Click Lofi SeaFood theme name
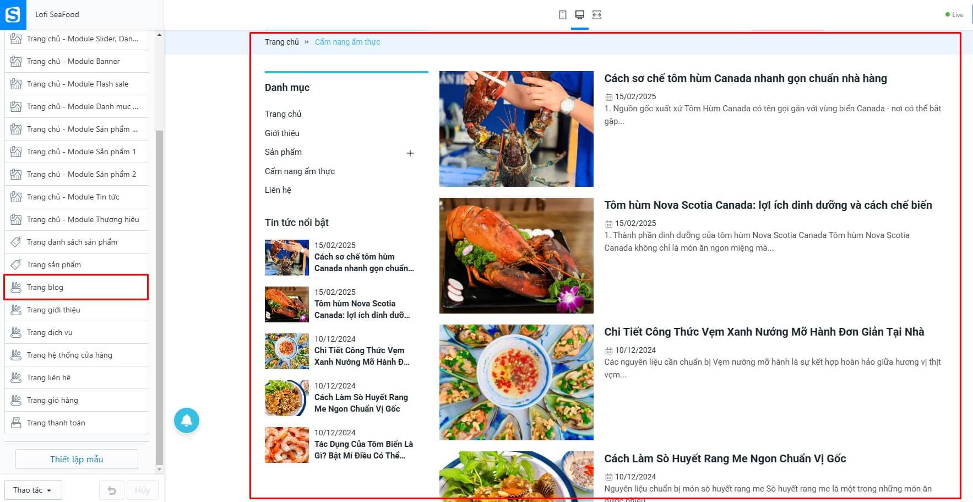This screenshot has width=973, height=502. 57,15
